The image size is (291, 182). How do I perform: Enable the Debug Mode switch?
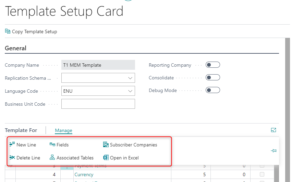click(x=213, y=90)
